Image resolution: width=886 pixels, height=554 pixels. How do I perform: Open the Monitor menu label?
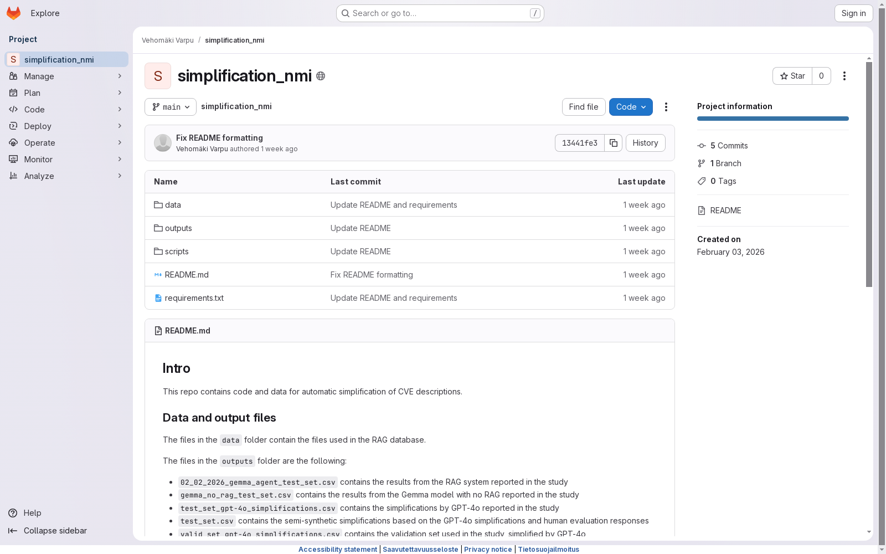38,159
